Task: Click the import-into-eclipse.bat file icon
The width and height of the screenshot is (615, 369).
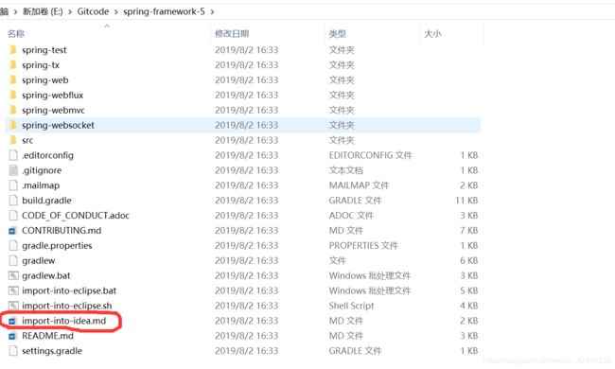Action: tap(13, 290)
